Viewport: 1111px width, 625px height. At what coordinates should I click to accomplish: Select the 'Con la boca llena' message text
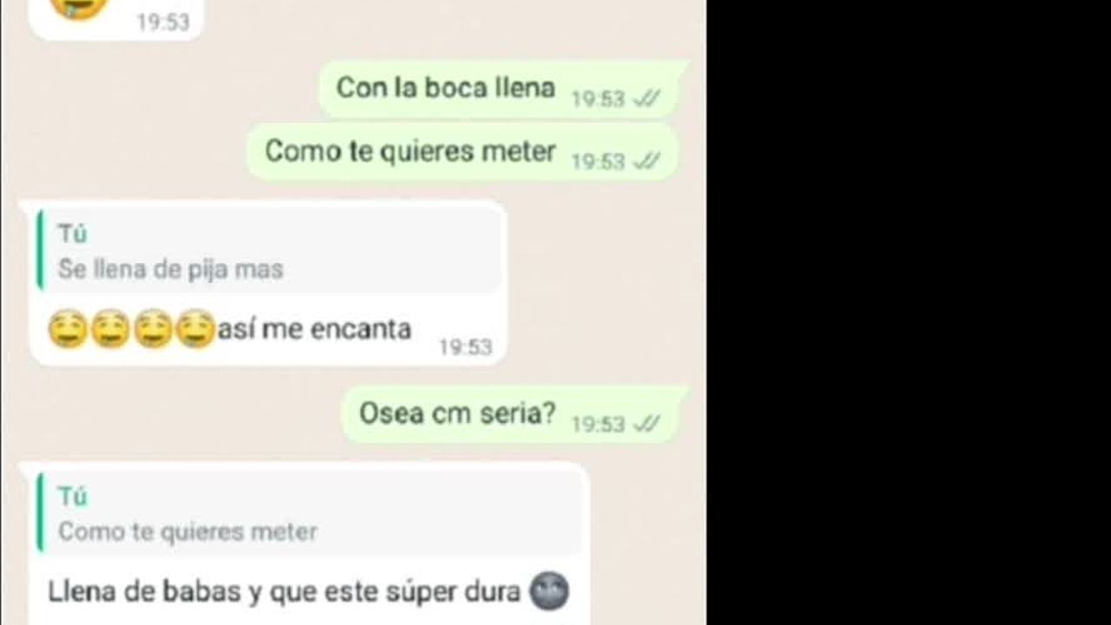[445, 88]
